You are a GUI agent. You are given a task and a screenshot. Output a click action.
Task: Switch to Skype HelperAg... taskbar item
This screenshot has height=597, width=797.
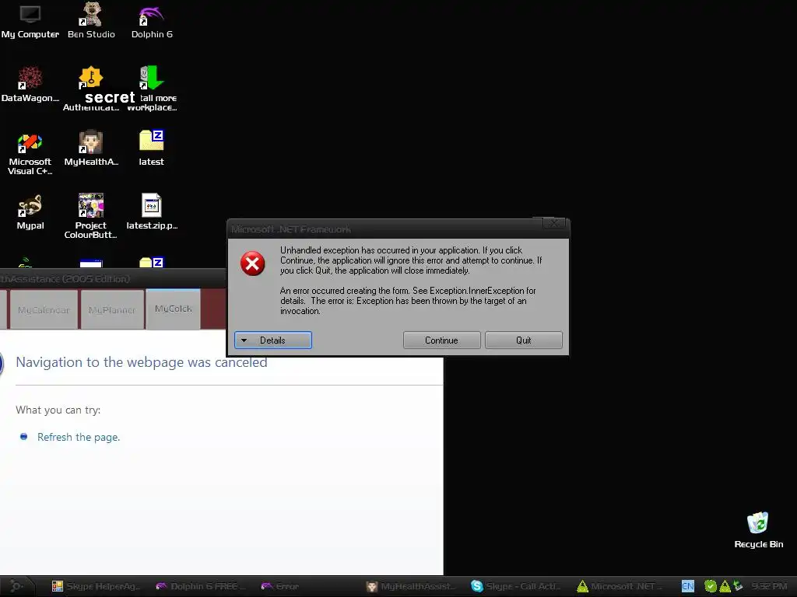point(96,586)
